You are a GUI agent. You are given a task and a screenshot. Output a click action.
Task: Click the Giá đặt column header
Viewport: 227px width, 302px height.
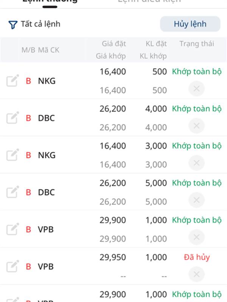pyautogui.click(x=113, y=43)
